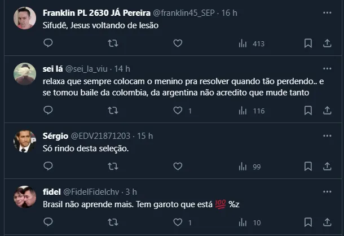Bookmark Sérgio's tweet
344x236 pixels.
pos(308,167)
